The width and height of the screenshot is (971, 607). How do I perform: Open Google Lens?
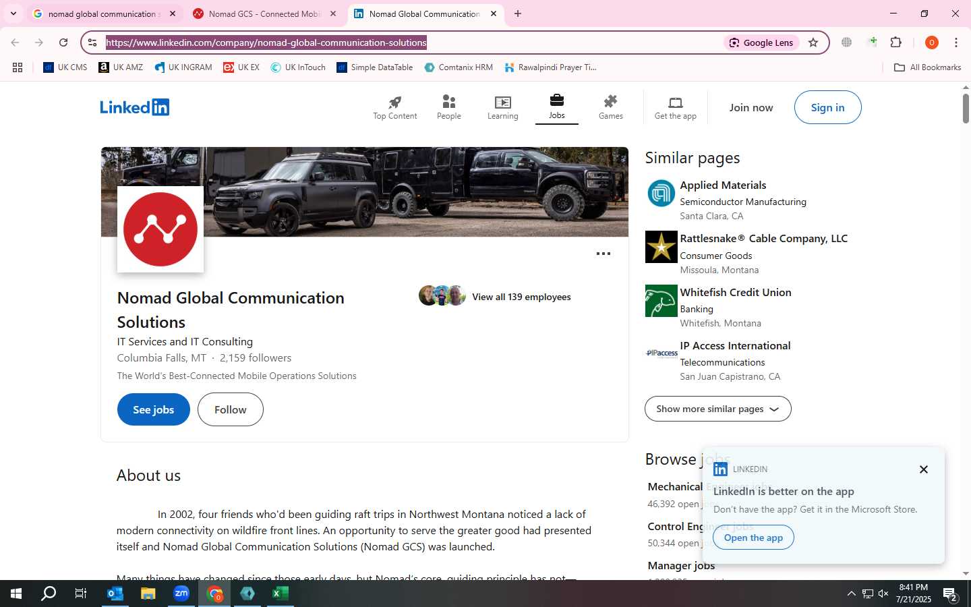[762, 42]
